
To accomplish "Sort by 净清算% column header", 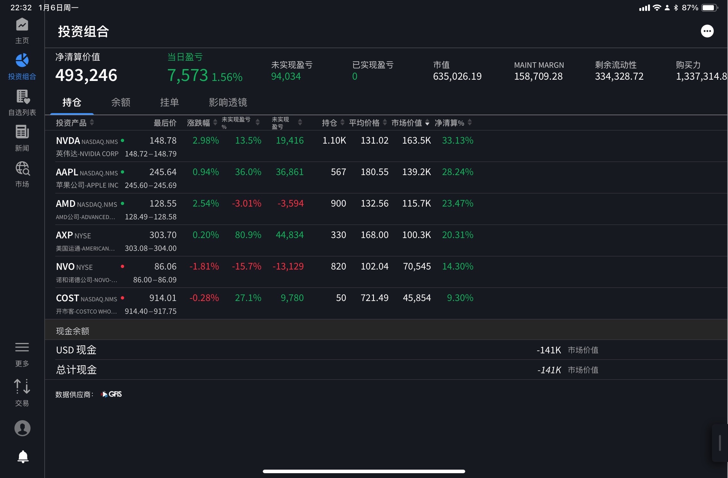I will pyautogui.click(x=453, y=123).
